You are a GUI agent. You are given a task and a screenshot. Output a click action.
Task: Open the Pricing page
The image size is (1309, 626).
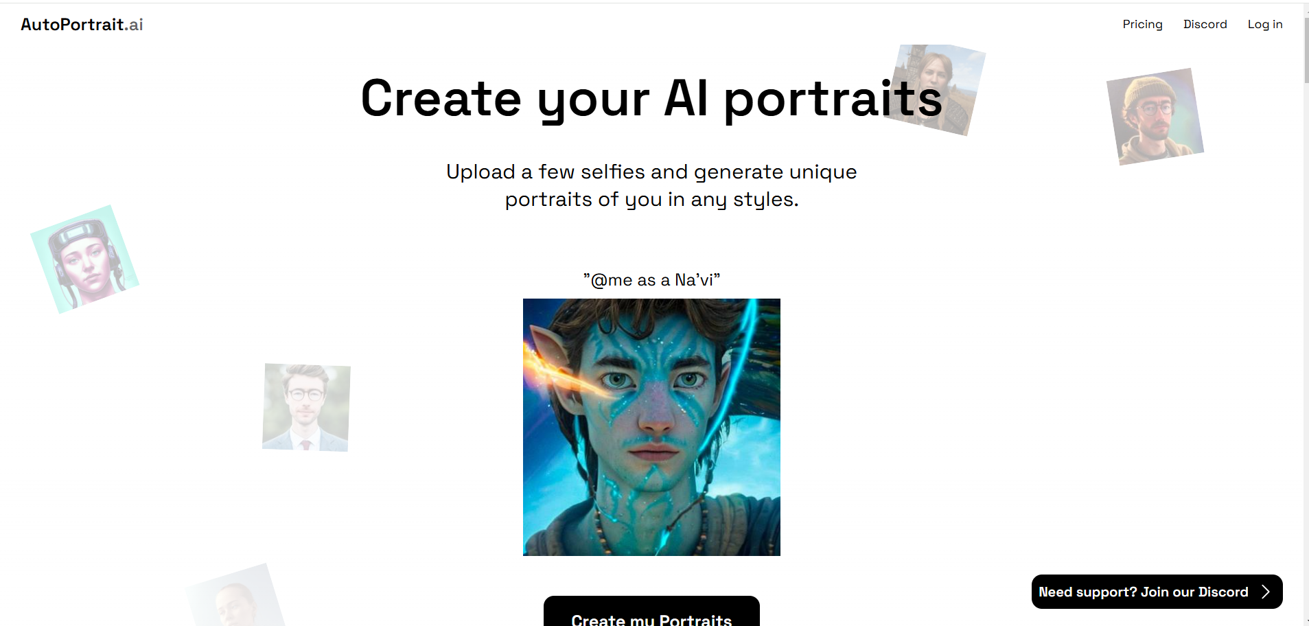[x=1142, y=24]
